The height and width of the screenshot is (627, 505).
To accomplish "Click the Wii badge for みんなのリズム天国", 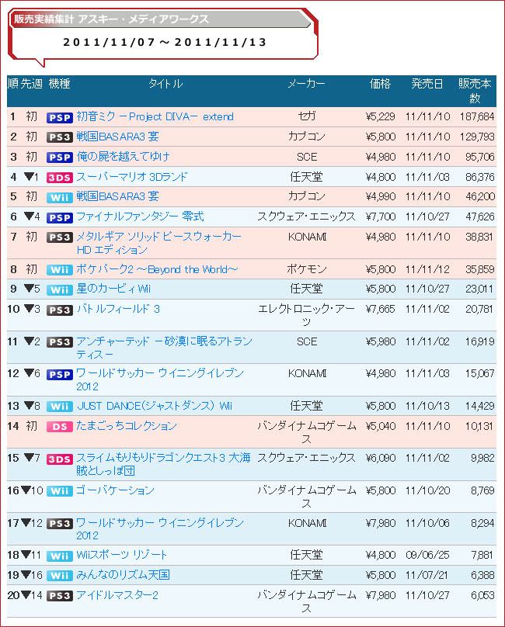I will 60,576.
